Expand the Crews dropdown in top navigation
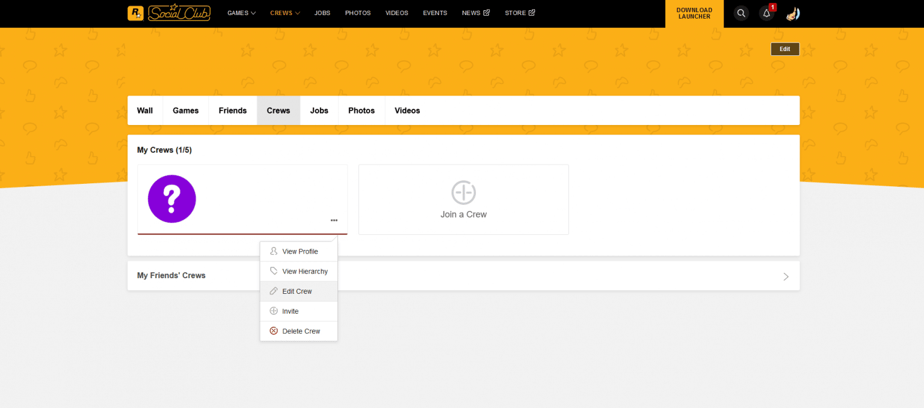The width and height of the screenshot is (924, 408). click(x=285, y=13)
